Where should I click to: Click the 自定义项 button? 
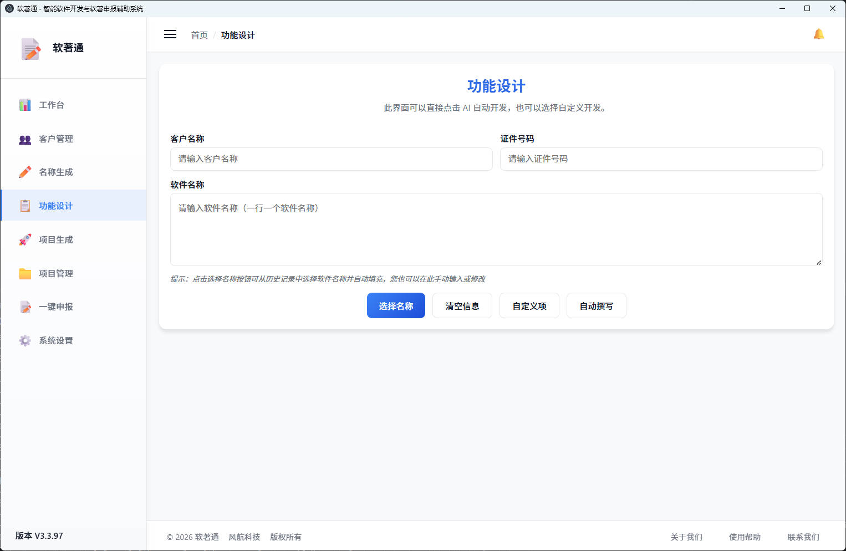click(529, 305)
